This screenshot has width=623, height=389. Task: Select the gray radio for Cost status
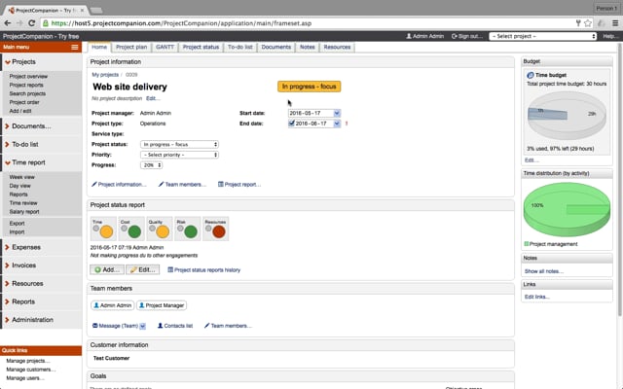[124, 229]
